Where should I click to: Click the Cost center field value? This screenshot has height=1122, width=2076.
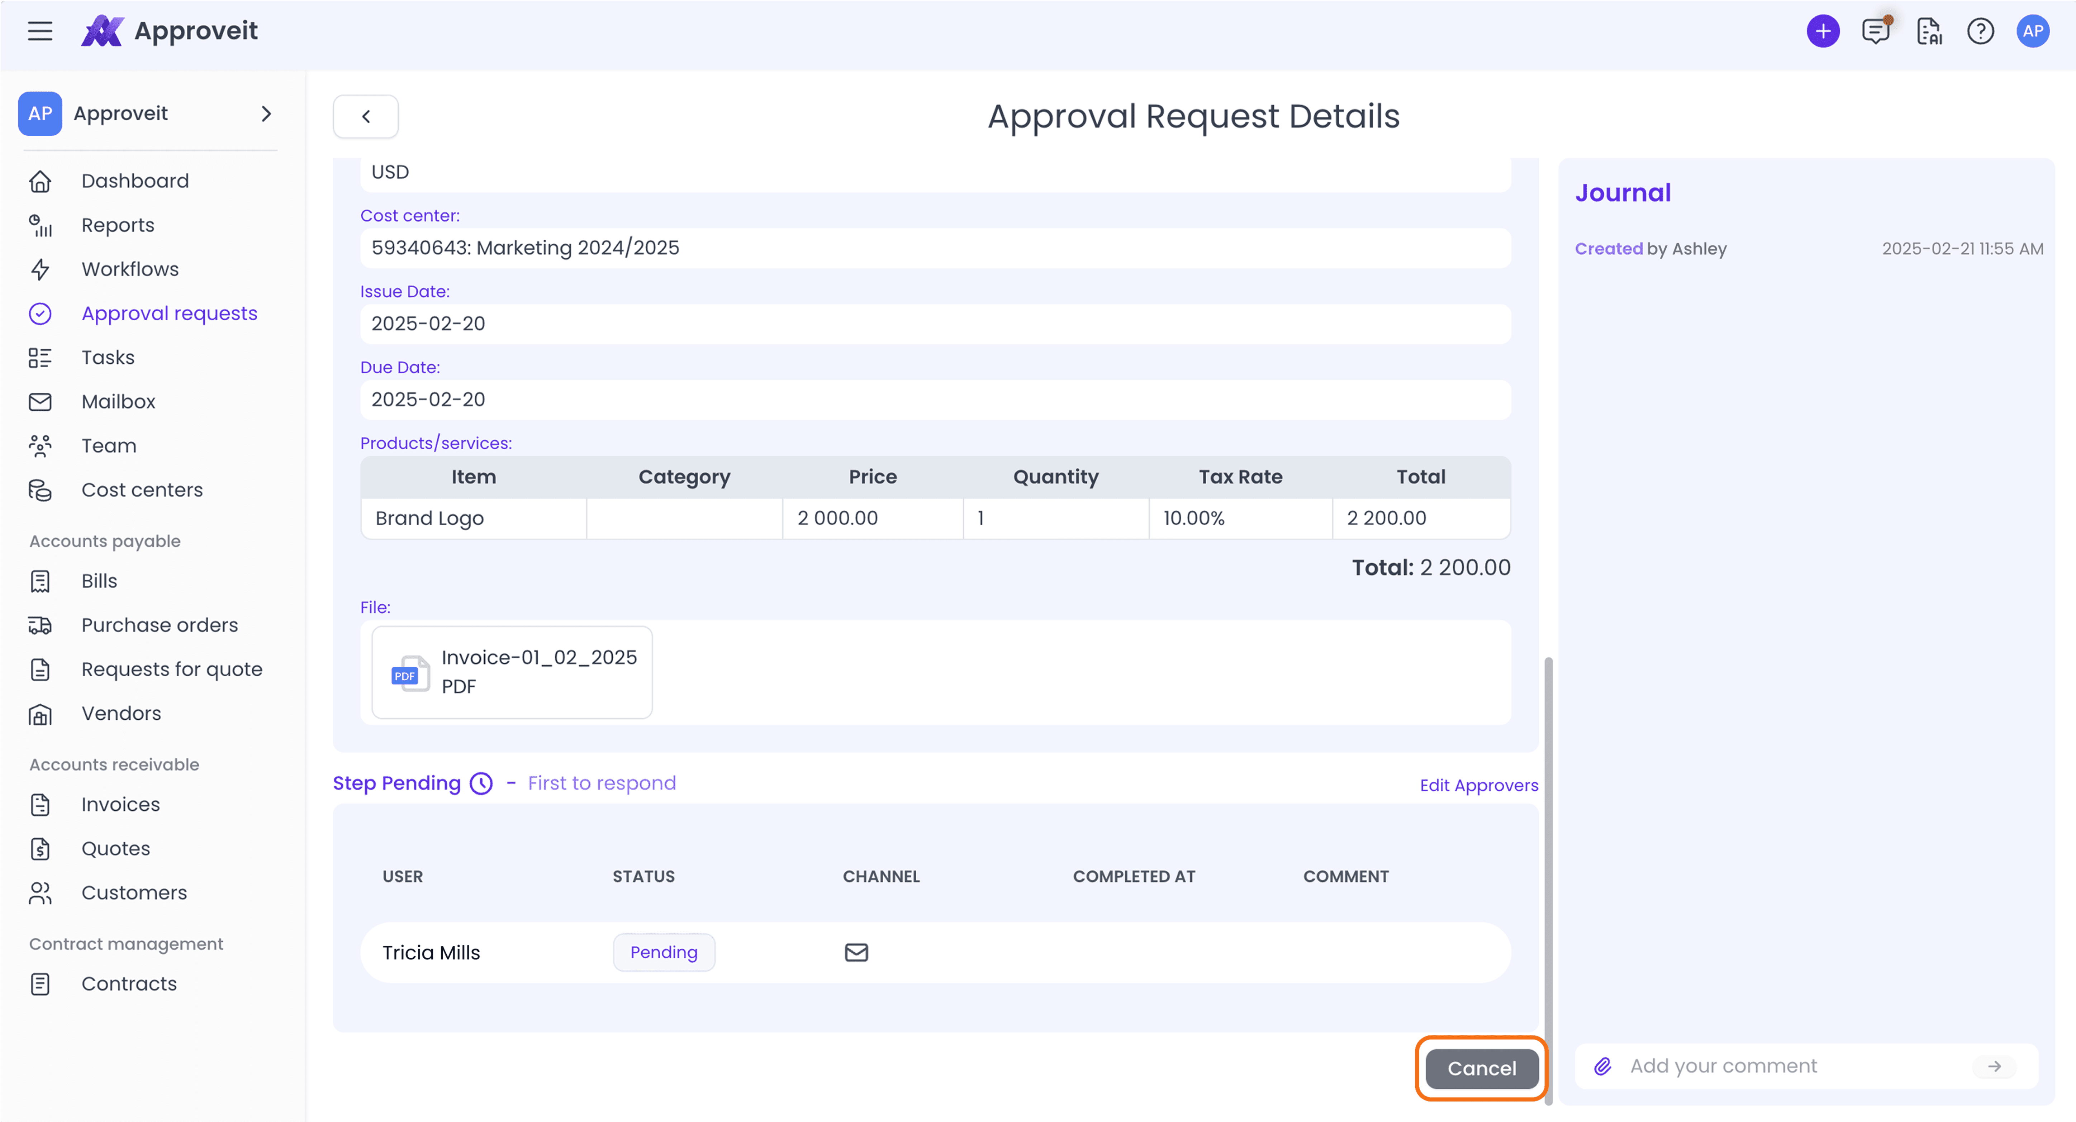(x=935, y=248)
